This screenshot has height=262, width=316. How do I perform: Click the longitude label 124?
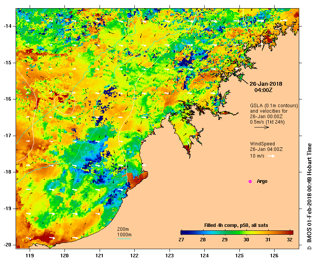(204, 255)
